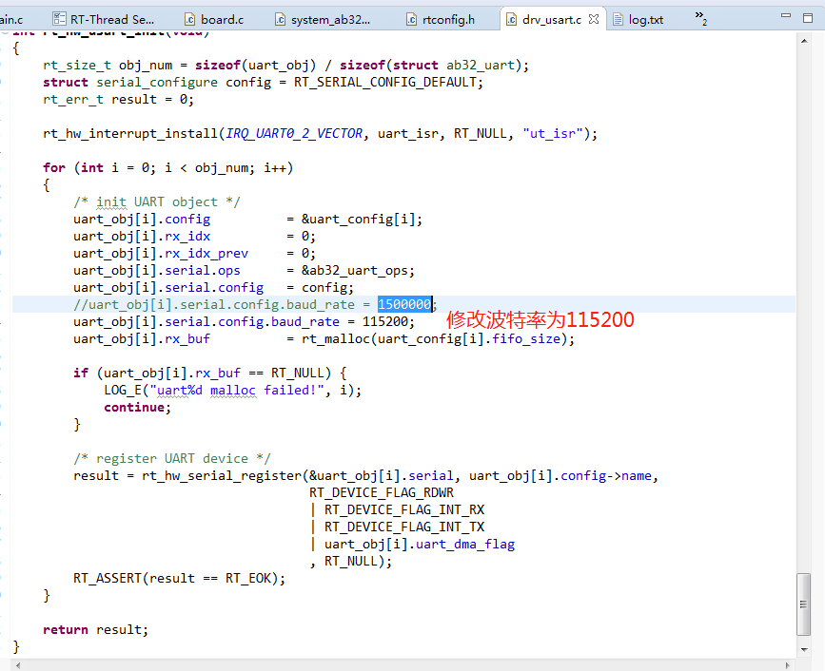Click uart_dma_flag member
This screenshot has width=825, height=671.
tap(465, 544)
